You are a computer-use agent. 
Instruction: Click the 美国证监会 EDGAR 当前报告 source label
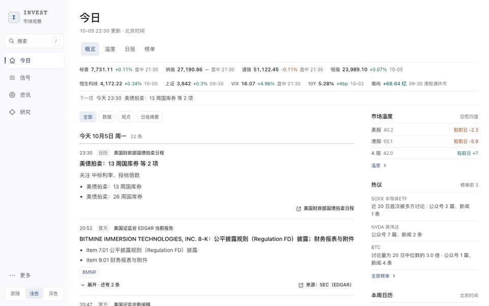click(144, 228)
